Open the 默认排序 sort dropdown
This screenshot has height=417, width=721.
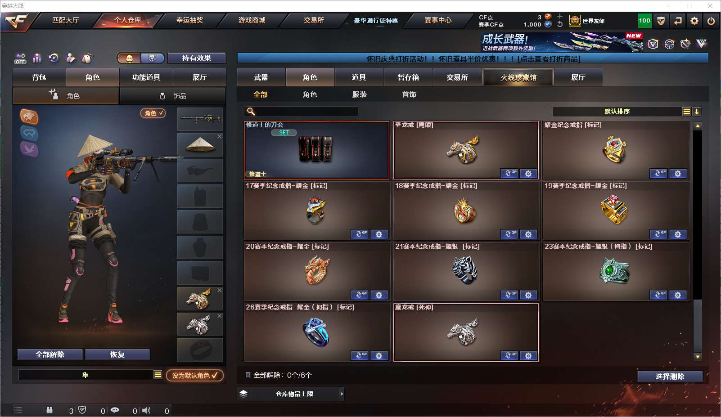[687, 112]
